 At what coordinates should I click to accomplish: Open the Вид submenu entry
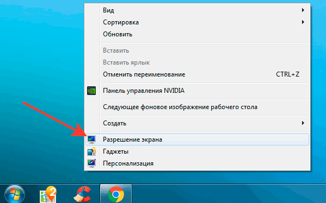click(x=197, y=10)
